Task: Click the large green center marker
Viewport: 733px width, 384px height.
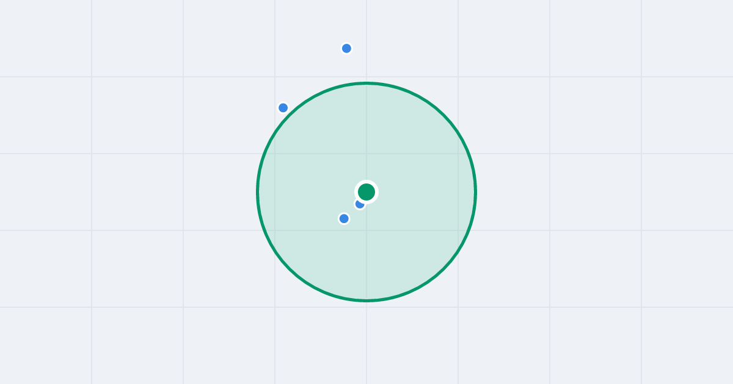Action: (366, 192)
